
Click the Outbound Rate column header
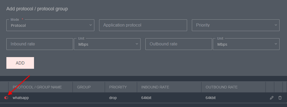pyautogui.click(x=221, y=87)
